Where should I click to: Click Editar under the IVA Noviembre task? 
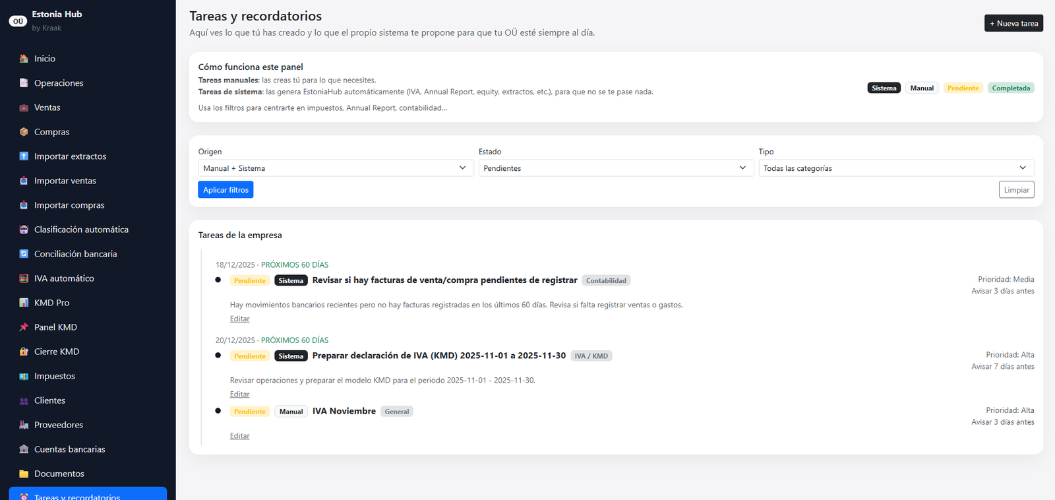click(239, 436)
